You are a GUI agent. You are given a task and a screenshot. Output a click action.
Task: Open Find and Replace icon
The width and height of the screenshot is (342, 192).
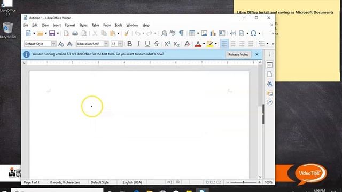(x=164, y=33)
